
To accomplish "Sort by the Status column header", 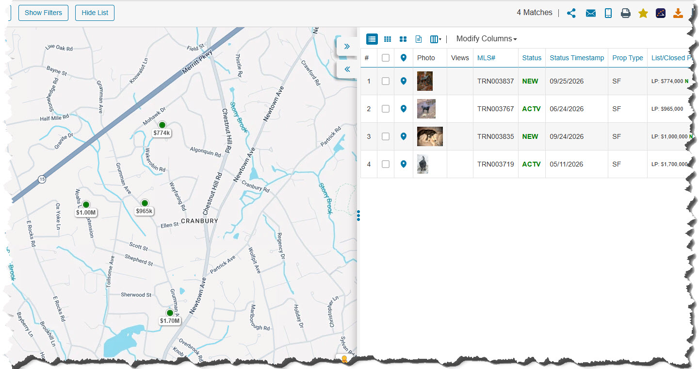I will point(532,58).
